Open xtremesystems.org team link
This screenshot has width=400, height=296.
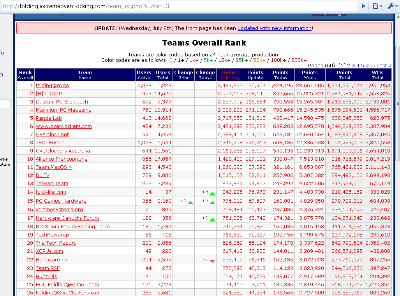[59, 210]
